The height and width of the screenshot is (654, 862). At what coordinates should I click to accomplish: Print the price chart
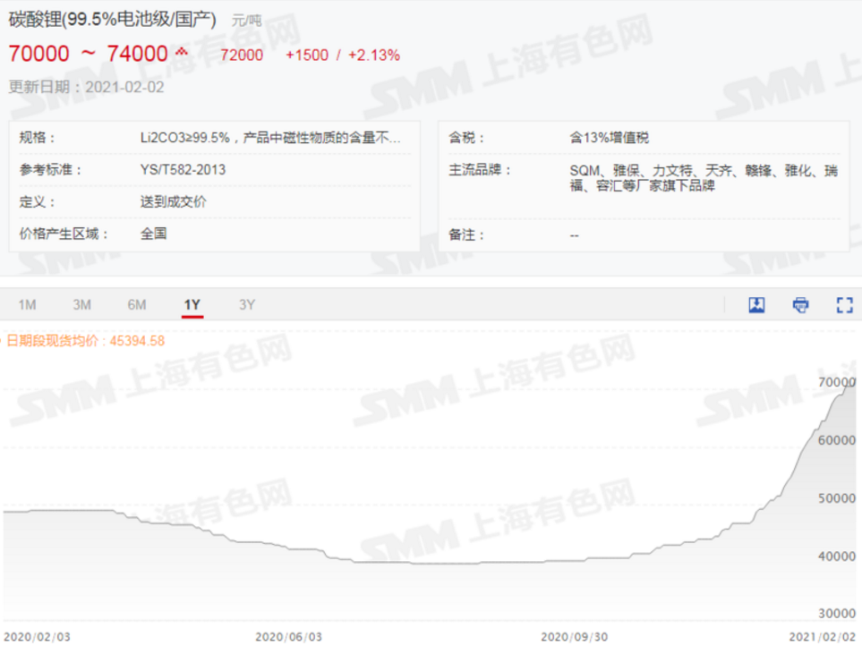coord(800,305)
